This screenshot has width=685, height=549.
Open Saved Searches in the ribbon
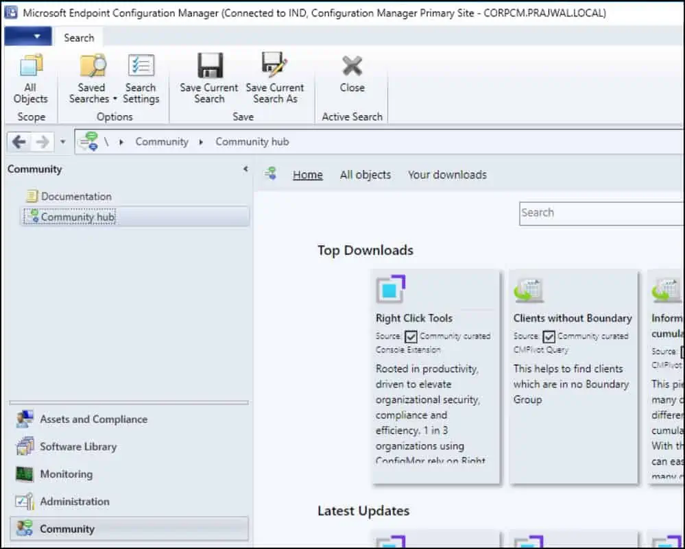(x=93, y=79)
